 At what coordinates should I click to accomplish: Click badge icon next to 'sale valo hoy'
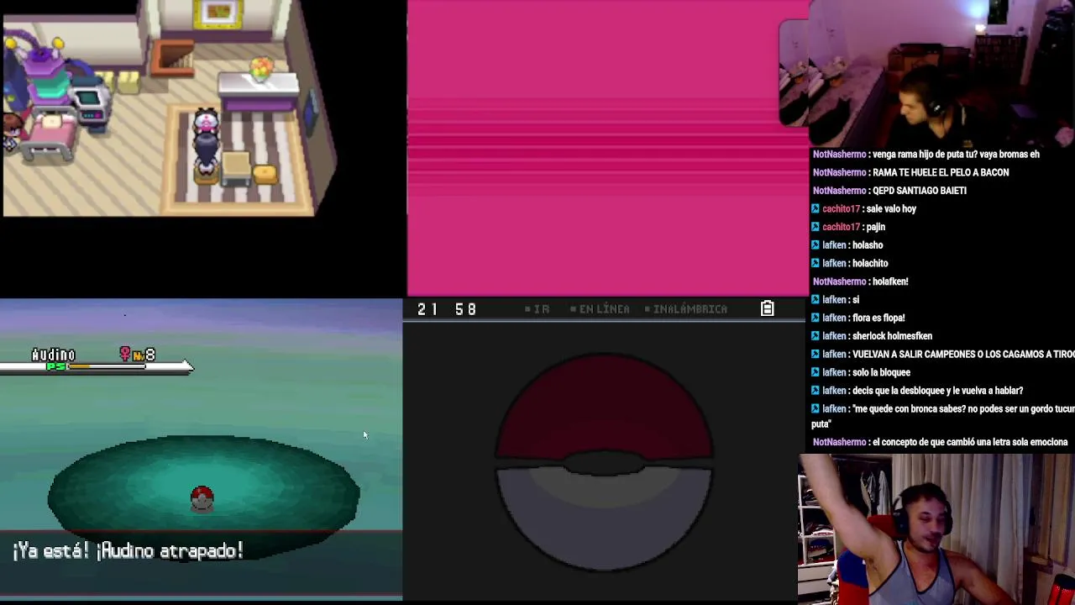[x=816, y=208]
